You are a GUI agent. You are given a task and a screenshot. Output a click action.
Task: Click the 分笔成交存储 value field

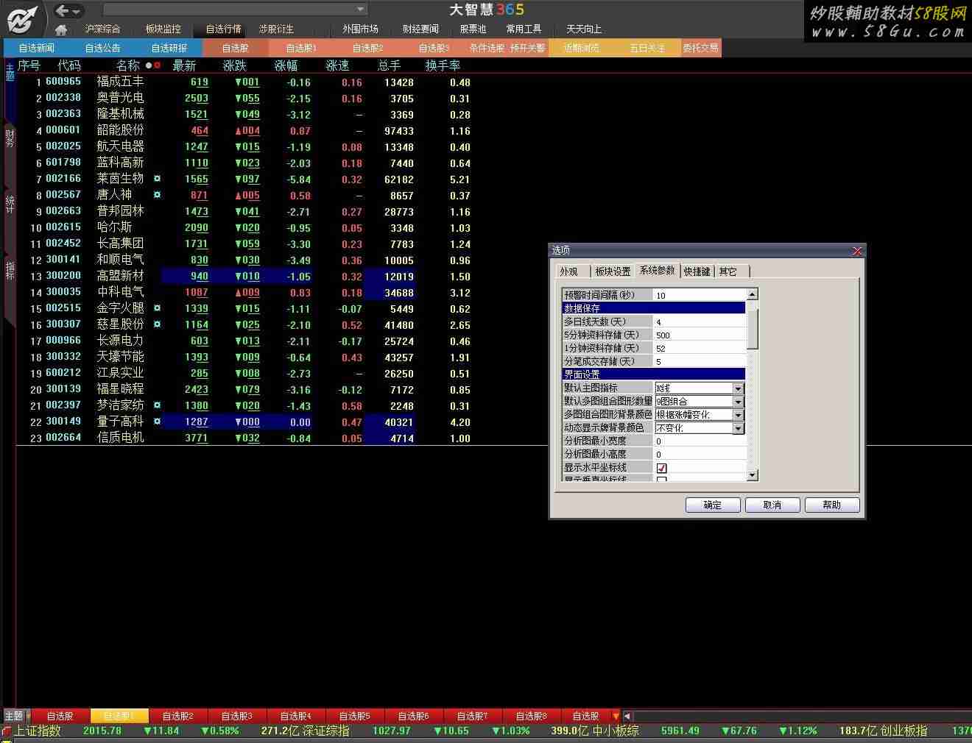coord(700,361)
